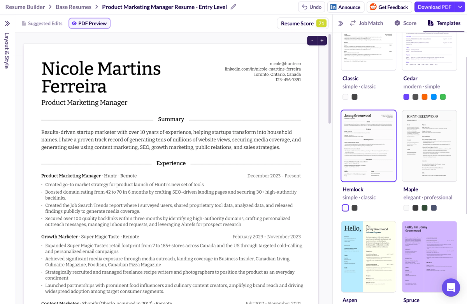Click the resume title in breadcrumb

click(164, 7)
